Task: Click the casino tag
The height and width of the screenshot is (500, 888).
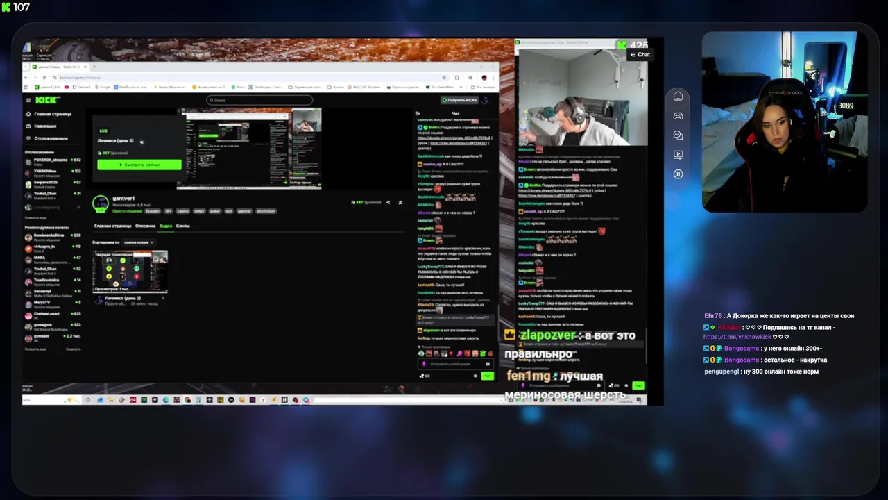Action: pos(182,210)
